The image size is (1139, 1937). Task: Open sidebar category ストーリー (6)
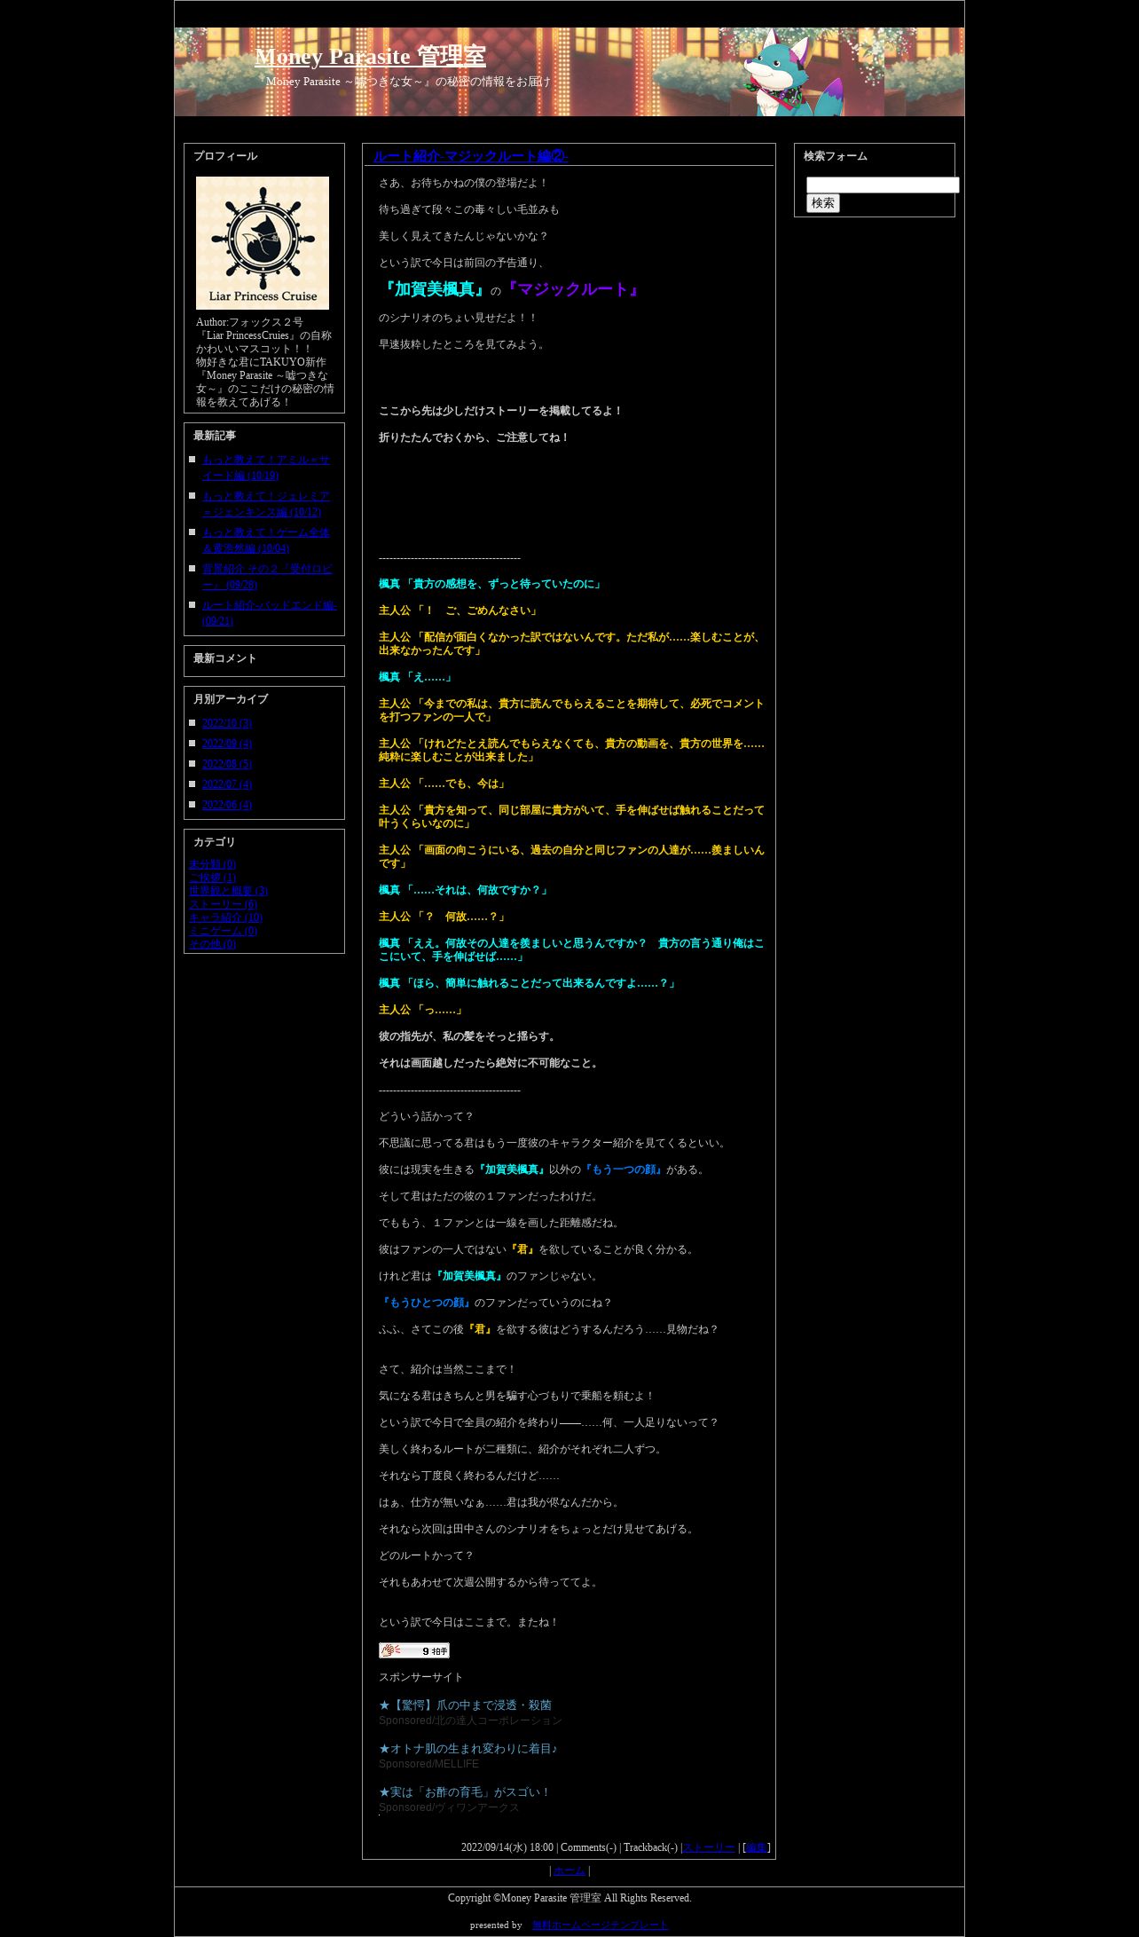tap(223, 904)
